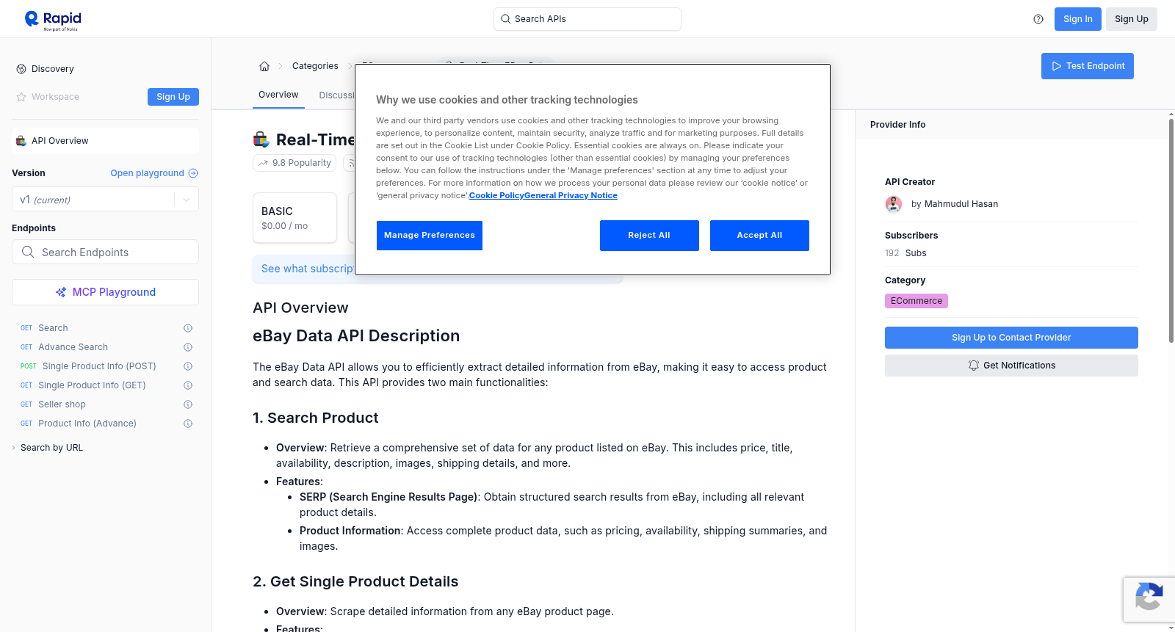Screen dimensions: 1175x632
Task: Open Discovery in the sidebar
Action: point(46,69)
